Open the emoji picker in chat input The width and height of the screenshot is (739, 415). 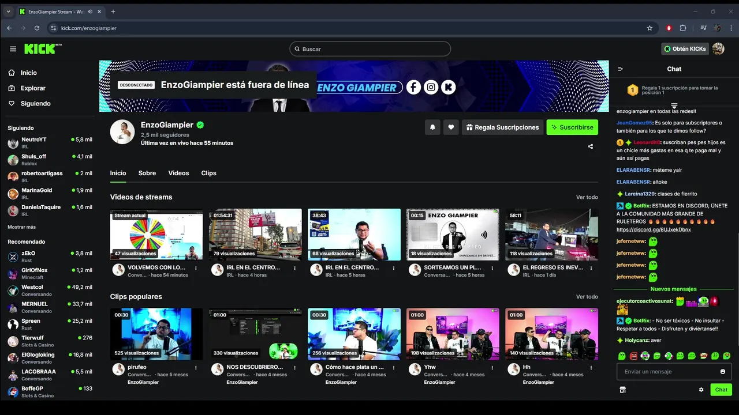723,372
